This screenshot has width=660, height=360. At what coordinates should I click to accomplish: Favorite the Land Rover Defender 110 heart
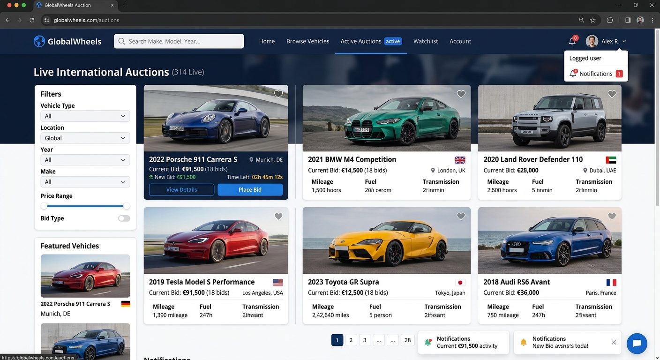pyautogui.click(x=612, y=94)
